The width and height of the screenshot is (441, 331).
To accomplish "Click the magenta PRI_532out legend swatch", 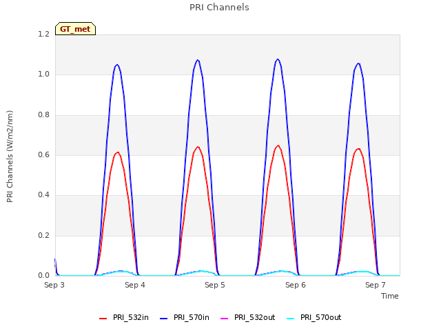I will click(x=225, y=319).
